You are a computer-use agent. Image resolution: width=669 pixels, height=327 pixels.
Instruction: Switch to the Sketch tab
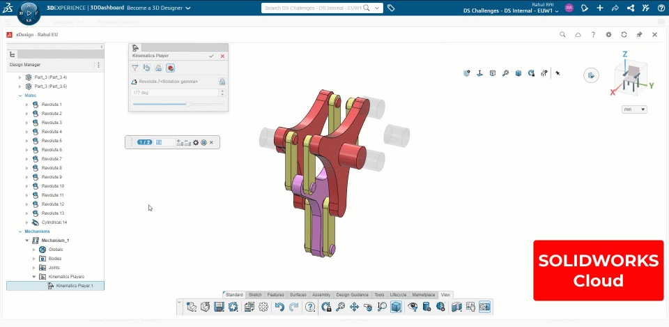(255, 294)
